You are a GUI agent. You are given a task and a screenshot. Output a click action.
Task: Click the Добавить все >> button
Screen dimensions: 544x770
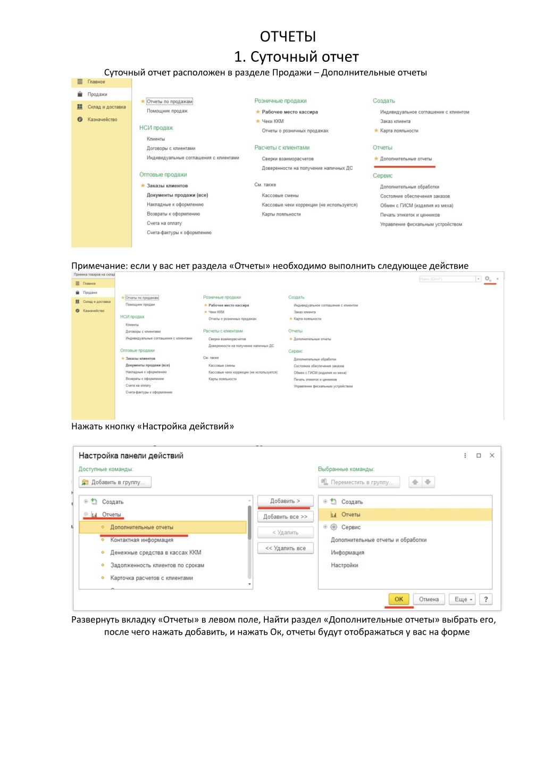[286, 517]
